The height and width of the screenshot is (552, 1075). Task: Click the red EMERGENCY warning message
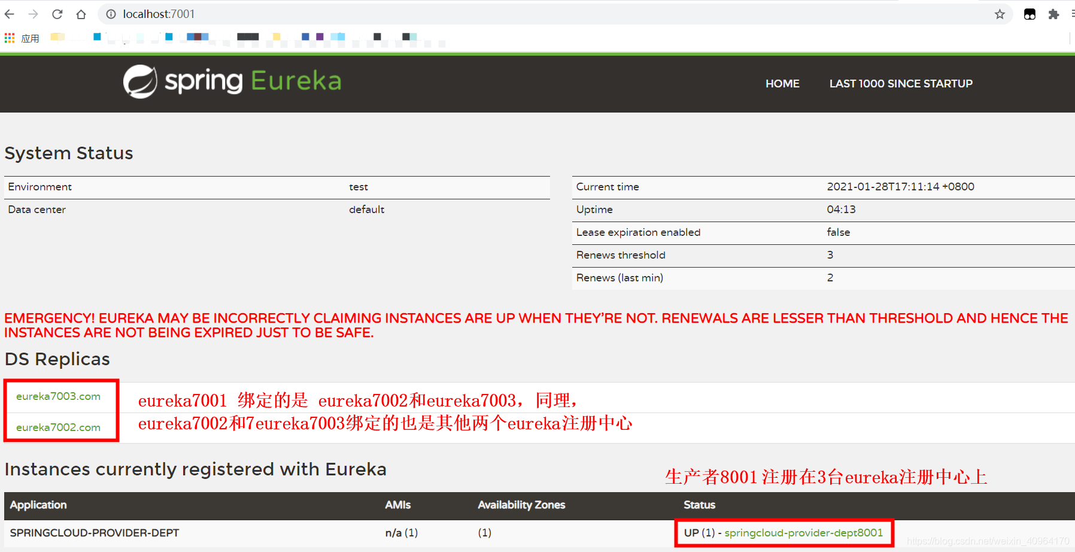(x=536, y=326)
